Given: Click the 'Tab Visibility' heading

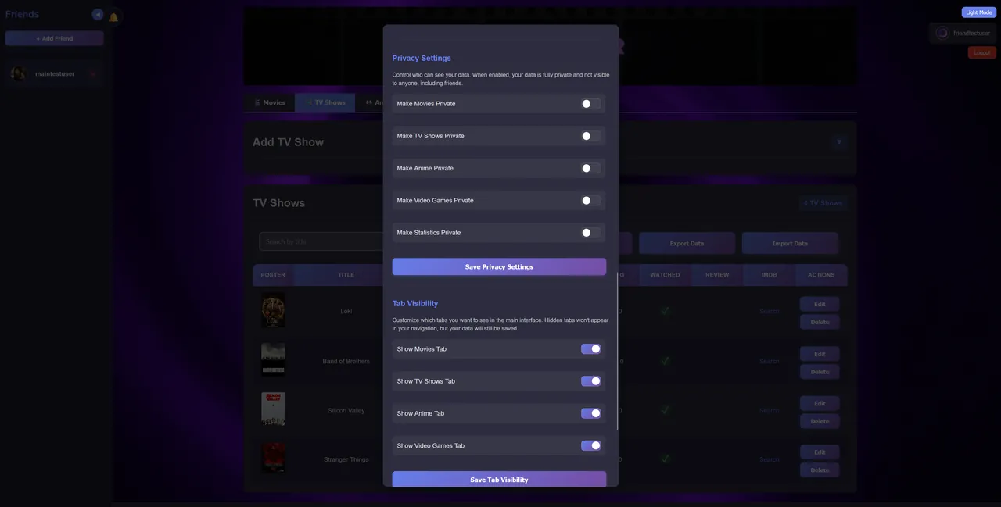Looking at the screenshot, I should [x=415, y=303].
